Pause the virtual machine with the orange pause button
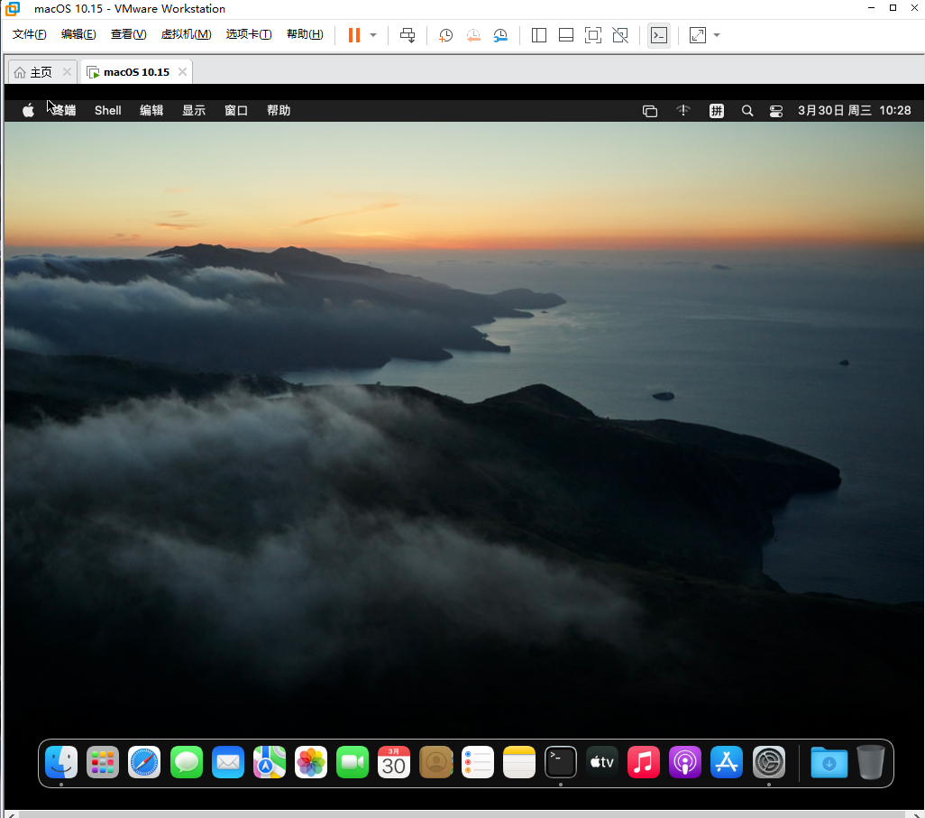This screenshot has height=818, width=925. 354,35
